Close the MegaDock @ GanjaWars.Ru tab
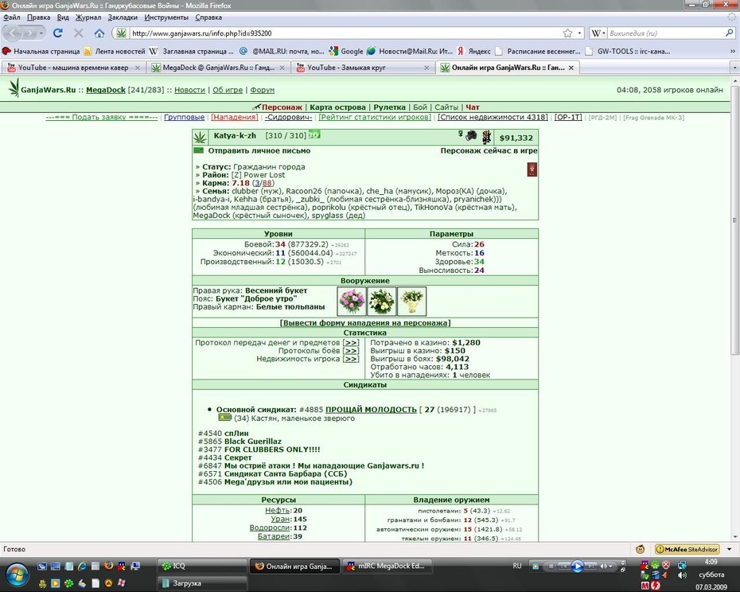The width and height of the screenshot is (740, 592). [282, 68]
